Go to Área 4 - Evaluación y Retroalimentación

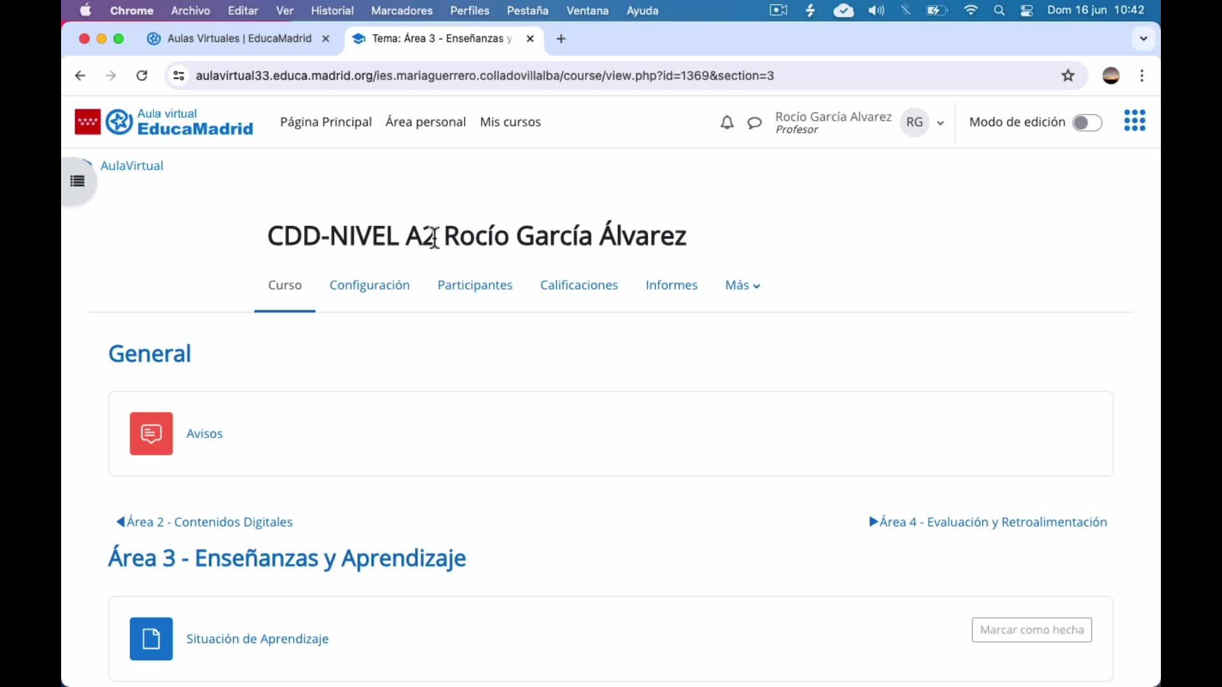[x=988, y=522]
